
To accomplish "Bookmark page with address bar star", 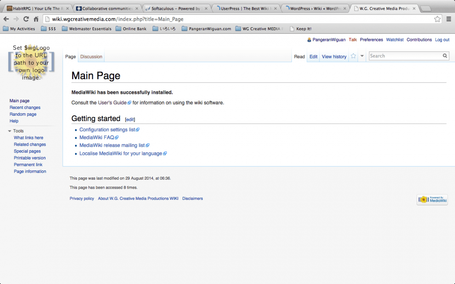I will tap(437, 19).
